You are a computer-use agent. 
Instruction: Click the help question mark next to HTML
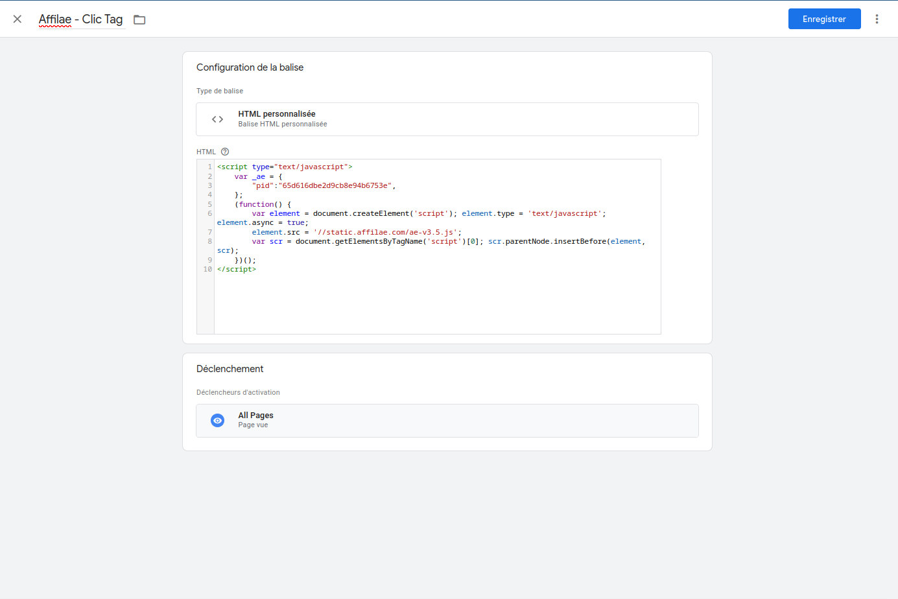click(x=225, y=152)
